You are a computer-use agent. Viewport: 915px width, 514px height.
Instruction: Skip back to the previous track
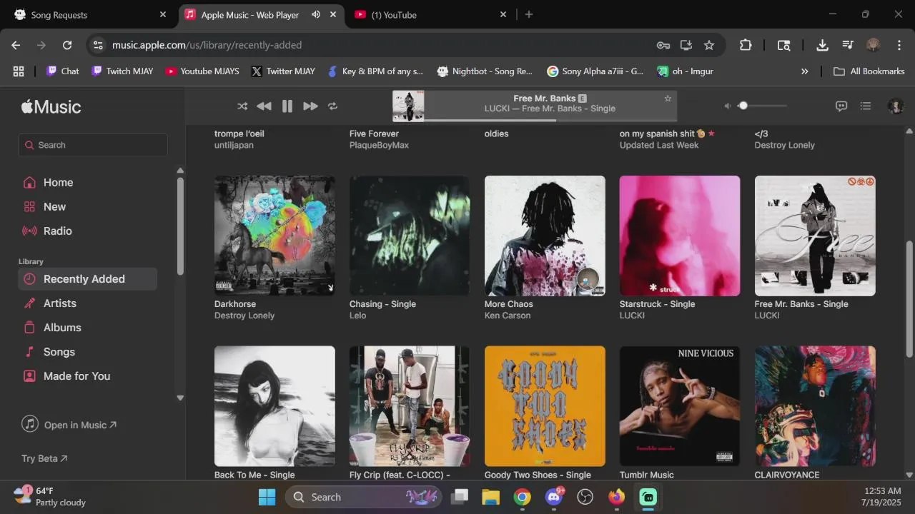pyautogui.click(x=264, y=106)
